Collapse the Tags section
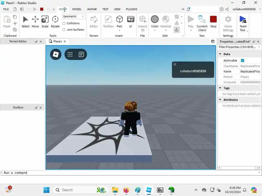The image size is (262, 196). 220,88
